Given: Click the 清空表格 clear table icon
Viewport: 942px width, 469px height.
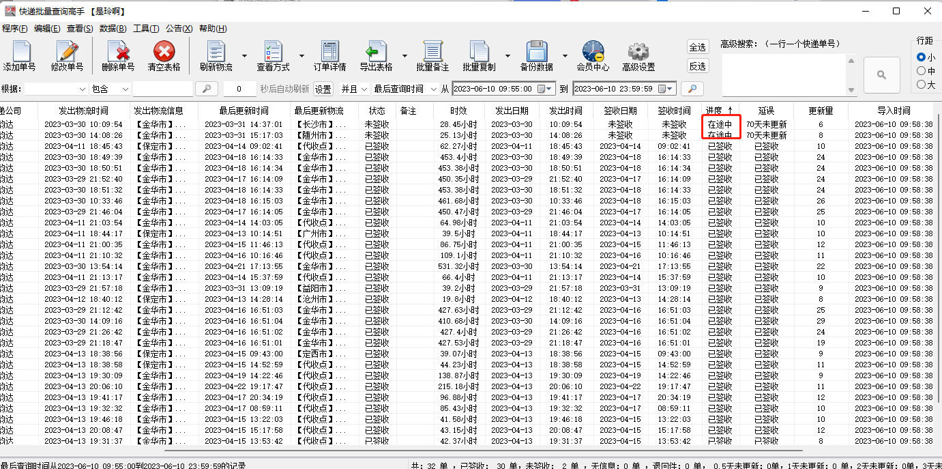Looking at the screenshot, I should [x=164, y=55].
